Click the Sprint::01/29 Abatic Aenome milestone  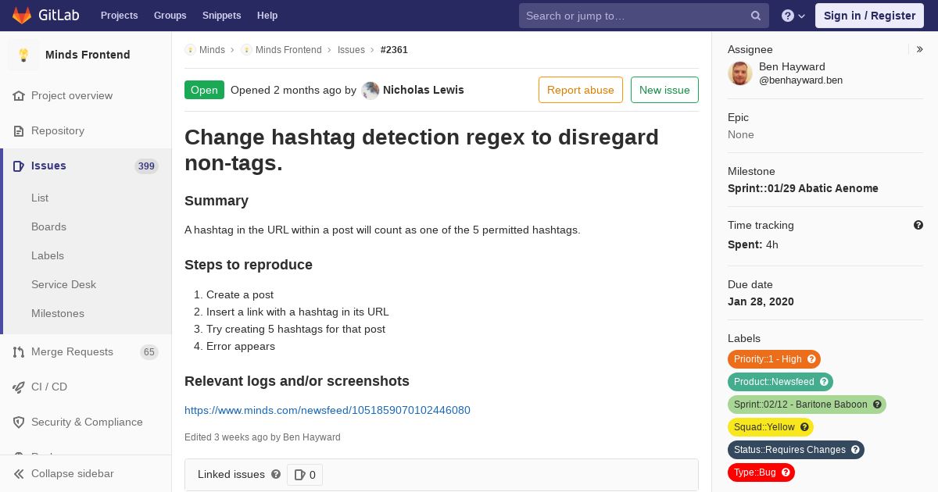803,188
